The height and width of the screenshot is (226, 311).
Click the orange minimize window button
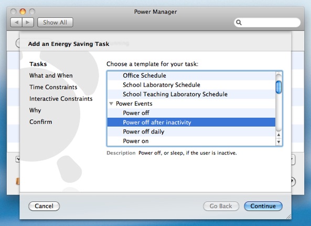click(x=23, y=12)
